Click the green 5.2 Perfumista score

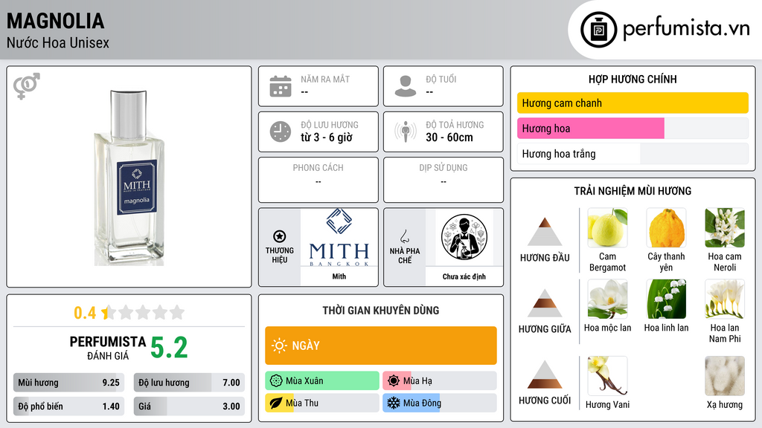coord(169,348)
